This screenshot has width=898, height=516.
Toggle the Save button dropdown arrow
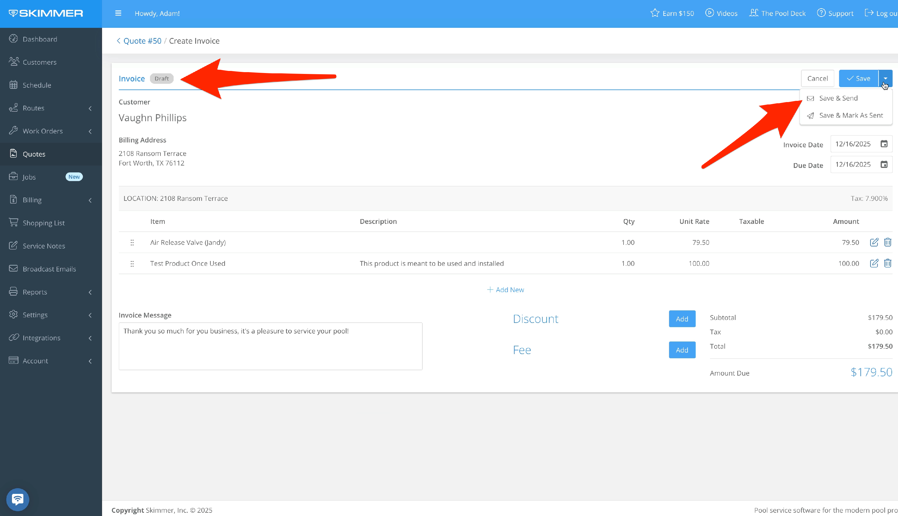tap(885, 78)
